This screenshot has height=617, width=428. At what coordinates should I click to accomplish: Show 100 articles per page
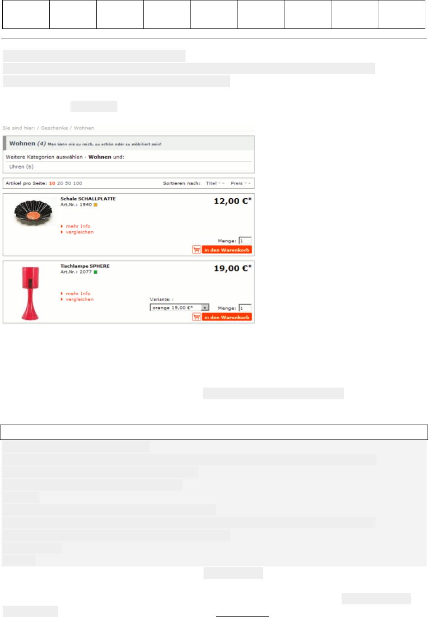coord(78,183)
